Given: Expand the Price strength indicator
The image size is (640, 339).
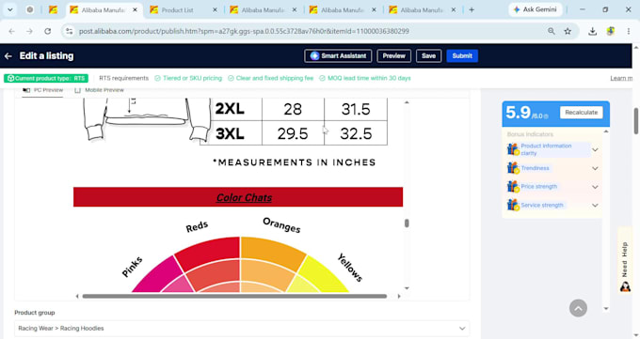Looking at the screenshot, I should (595, 187).
